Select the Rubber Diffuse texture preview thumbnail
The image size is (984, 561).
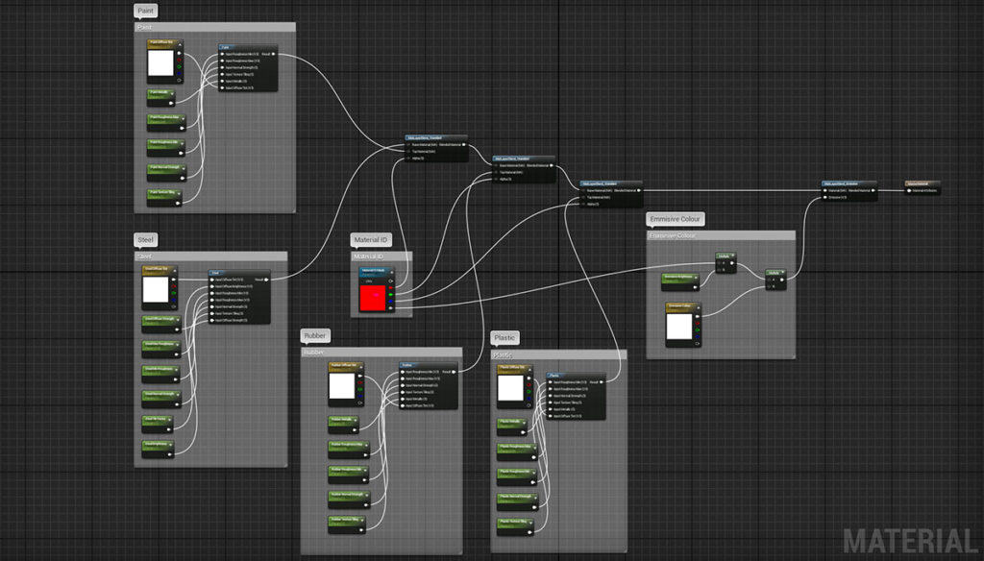tap(342, 386)
